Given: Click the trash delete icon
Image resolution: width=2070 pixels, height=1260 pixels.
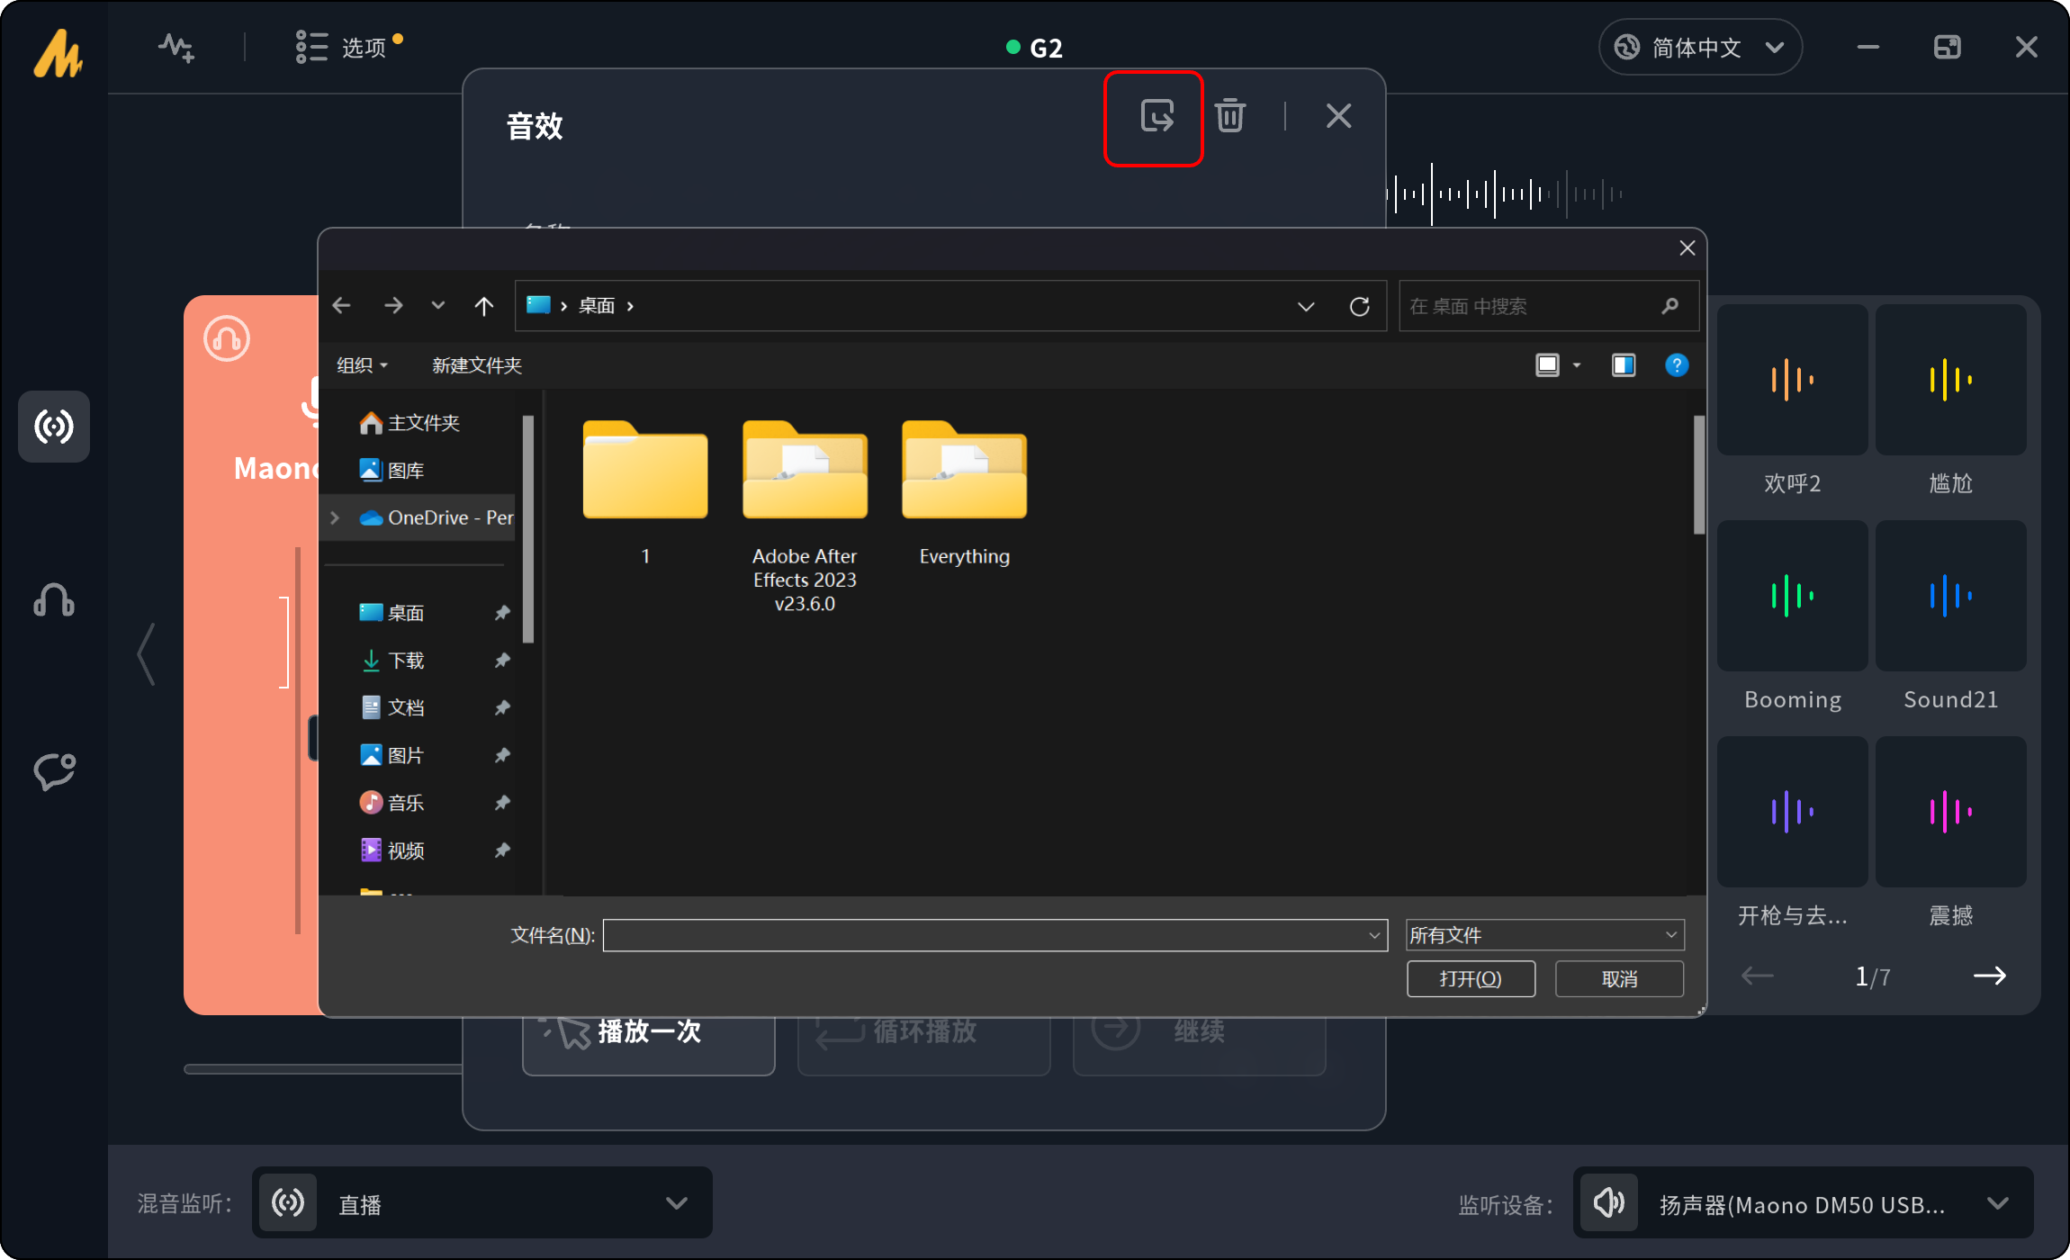Looking at the screenshot, I should click(x=1229, y=116).
